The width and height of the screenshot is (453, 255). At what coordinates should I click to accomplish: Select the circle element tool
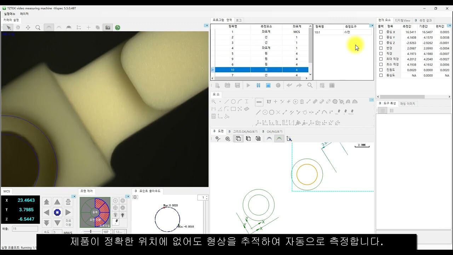(233, 102)
